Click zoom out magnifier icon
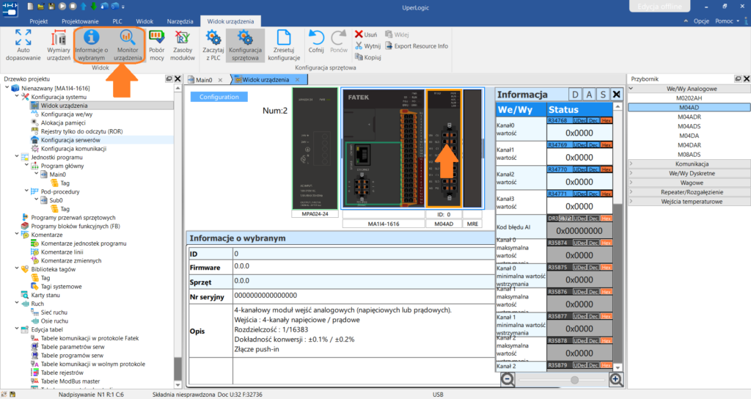This screenshot has width=751, height=399. [508, 380]
